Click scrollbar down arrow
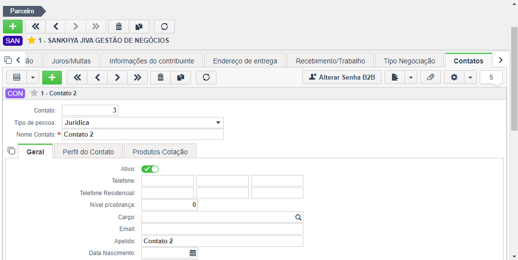Screen dimensions: 518x260 [515, 257]
